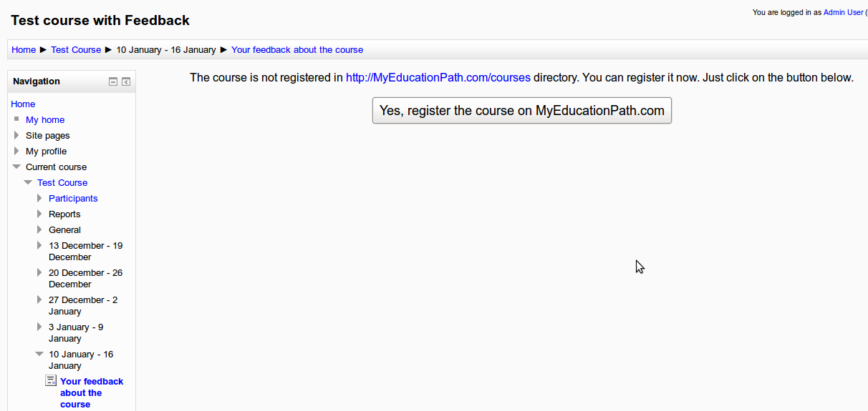The image size is (868, 411).
Task: Click the feedback activity icon in navigation
Action: pos(51,381)
